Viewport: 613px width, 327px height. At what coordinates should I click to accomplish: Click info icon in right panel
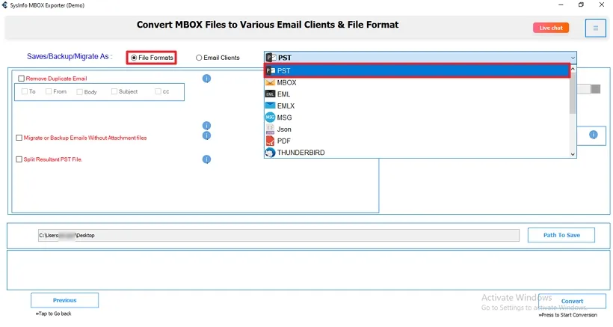[x=593, y=135]
